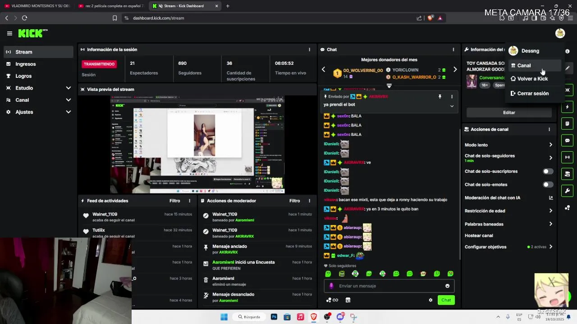
Task: Click the Enviar un mensaje input field
Action: 389,286
